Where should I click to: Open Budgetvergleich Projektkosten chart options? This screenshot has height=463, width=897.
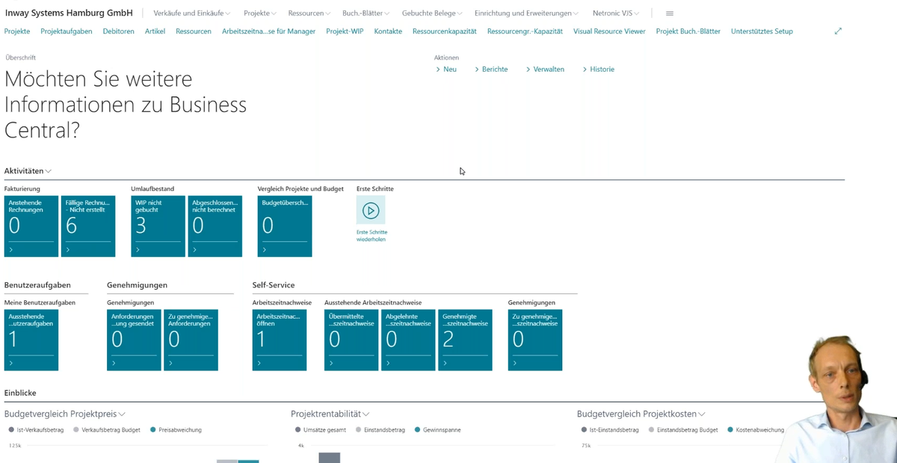(641, 414)
